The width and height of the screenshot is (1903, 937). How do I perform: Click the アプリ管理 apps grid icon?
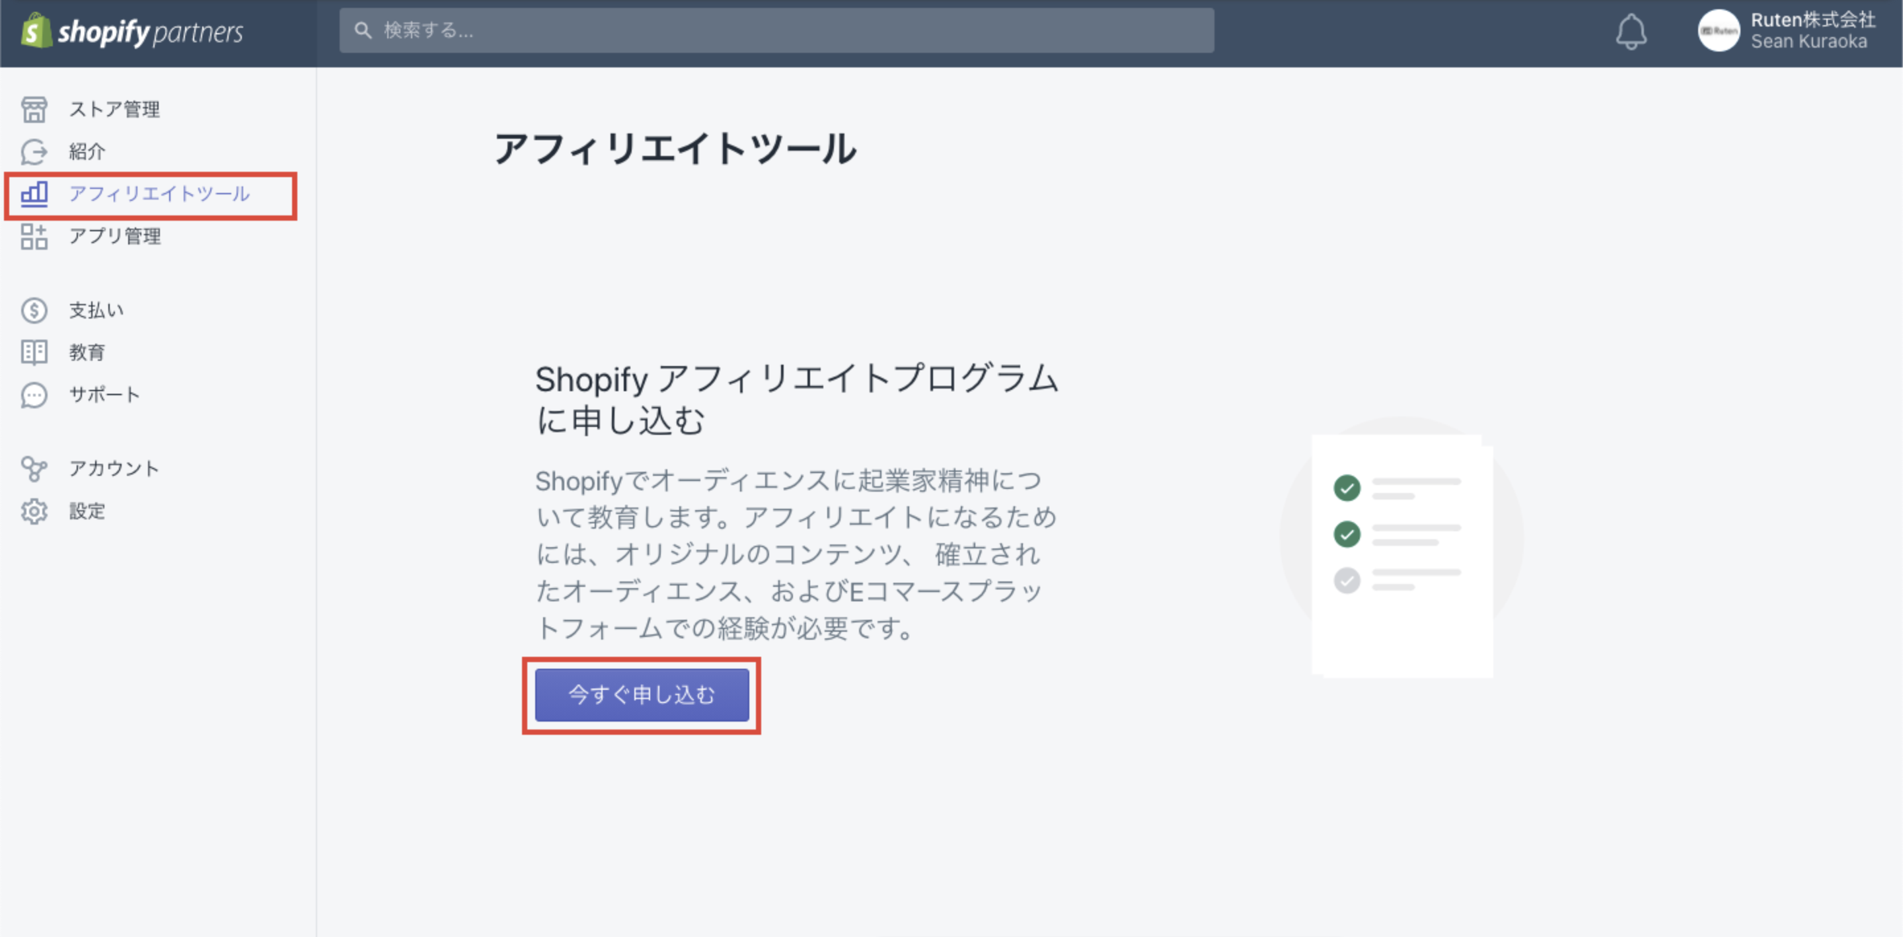pyautogui.click(x=34, y=237)
